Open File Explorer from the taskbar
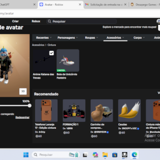 105,155
